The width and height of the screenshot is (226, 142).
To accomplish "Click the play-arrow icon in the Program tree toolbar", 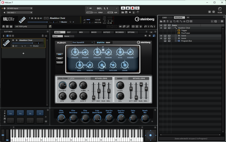I will [x=212, y=21].
